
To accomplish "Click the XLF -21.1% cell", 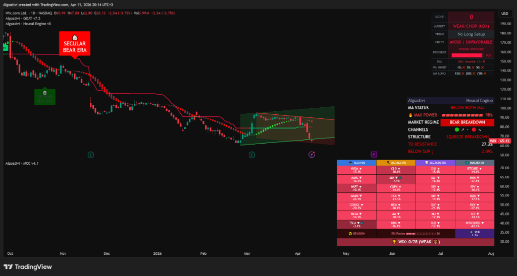I will [x=435, y=206].
